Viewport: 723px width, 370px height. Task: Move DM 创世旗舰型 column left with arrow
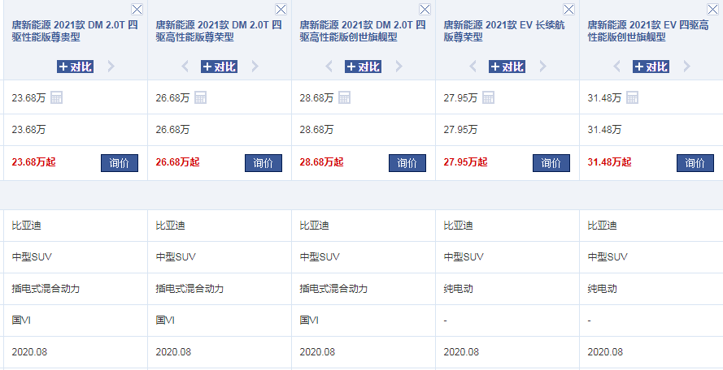(329, 67)
